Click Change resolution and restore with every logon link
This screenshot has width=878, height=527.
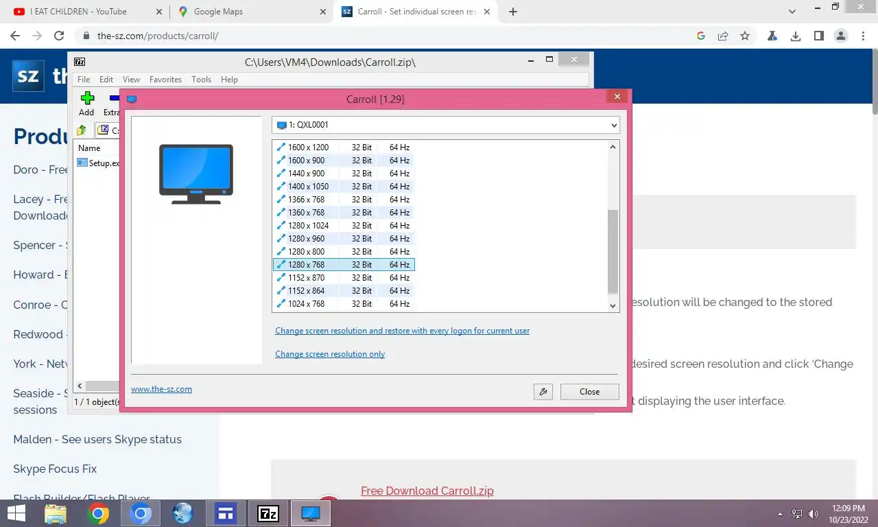[403, 331]
